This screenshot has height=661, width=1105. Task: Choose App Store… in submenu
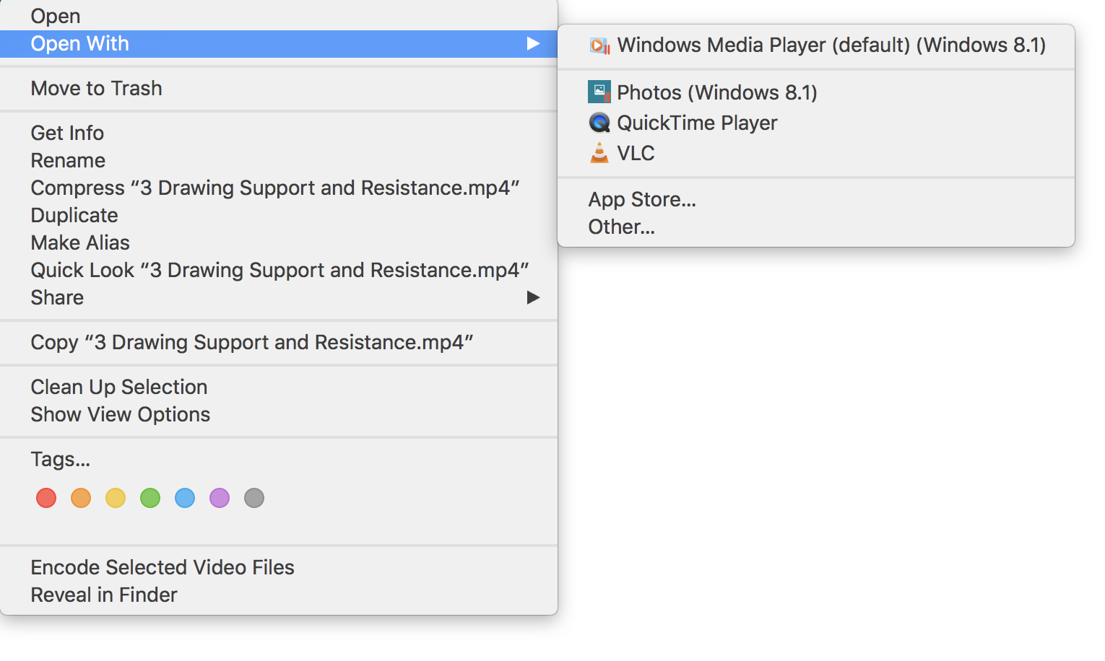(x=816, y=199)
